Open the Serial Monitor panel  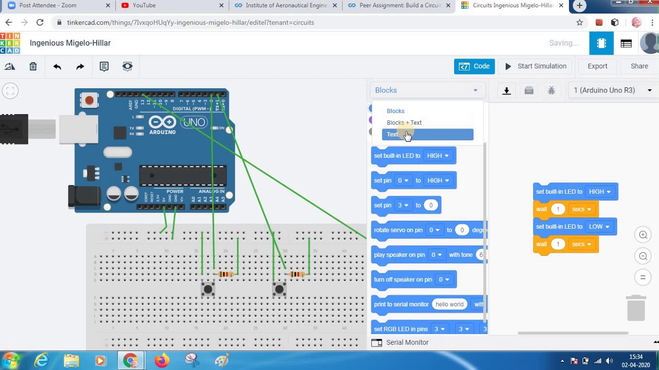[400, 342]
